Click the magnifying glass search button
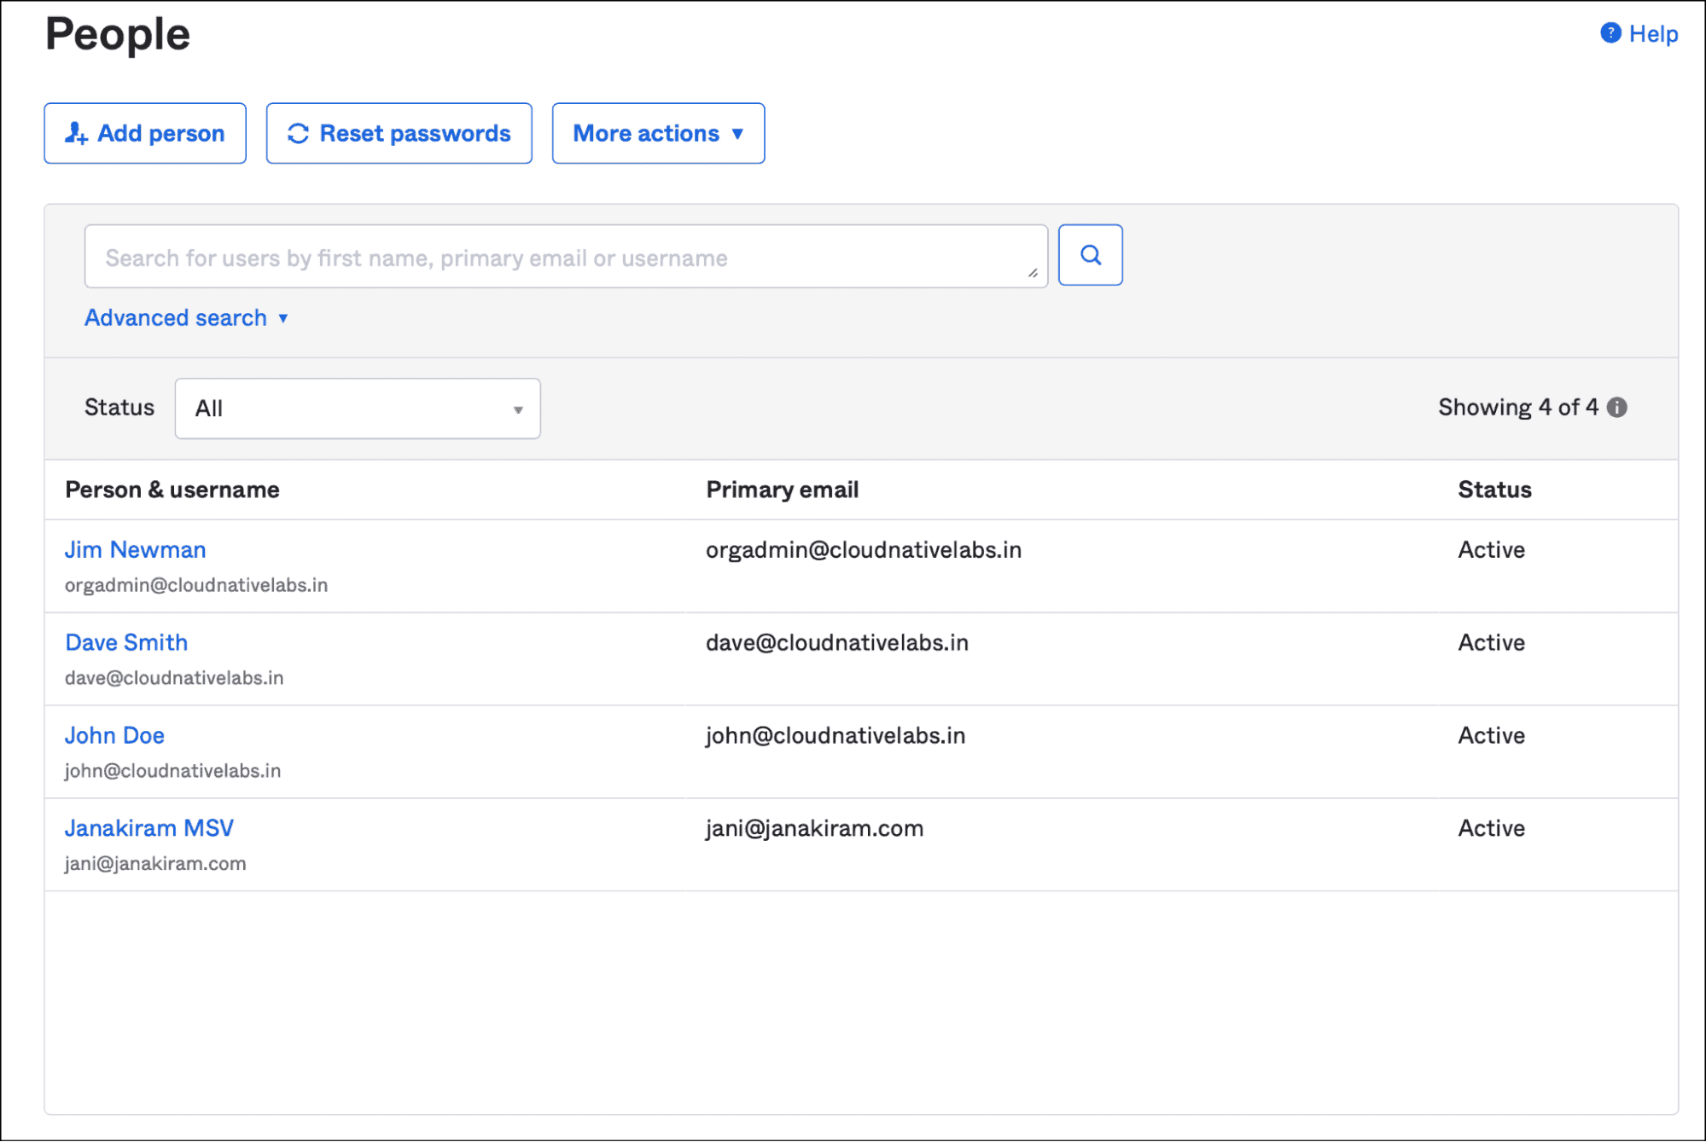This screenshot has height=1142, width=1706. tap(1090, 255)
